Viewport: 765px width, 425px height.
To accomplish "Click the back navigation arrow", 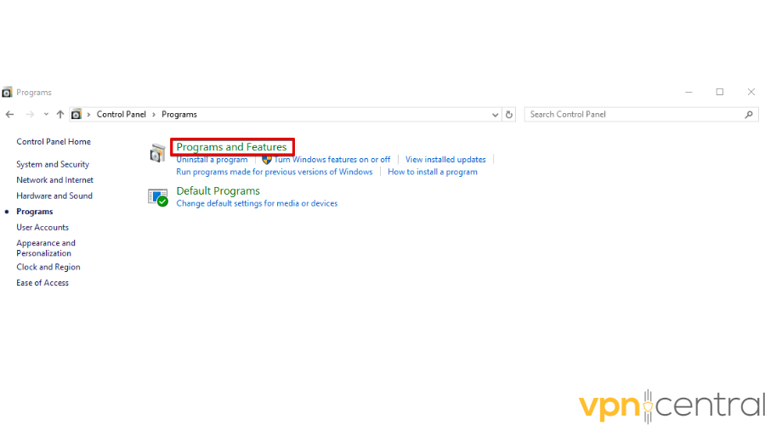I will pos(9,115).
